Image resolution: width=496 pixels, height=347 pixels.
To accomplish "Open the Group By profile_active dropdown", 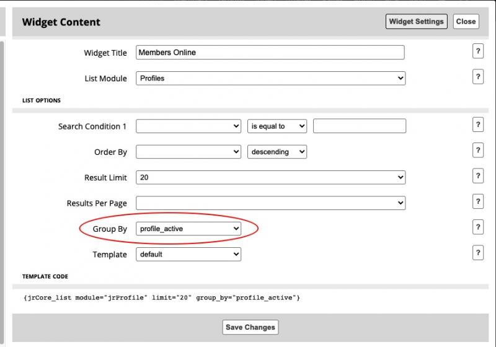I will pos(188,229).
